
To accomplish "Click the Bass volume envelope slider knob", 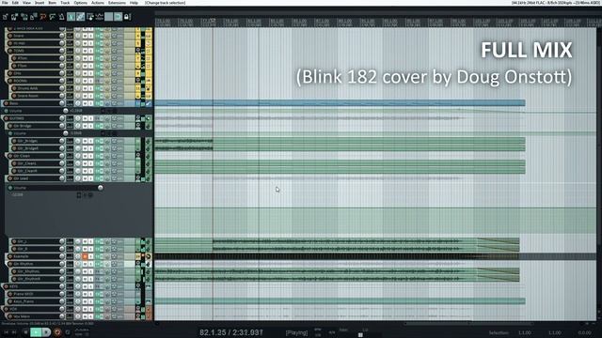I will [x=66, y=111].
